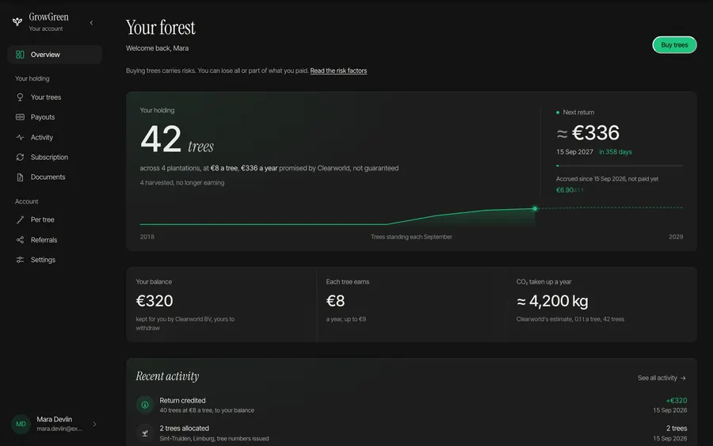Image resolution: width=713 pixels, height=446 pixels.
Task: Click the 2029 chart axis label
Action: coord(676,237)
